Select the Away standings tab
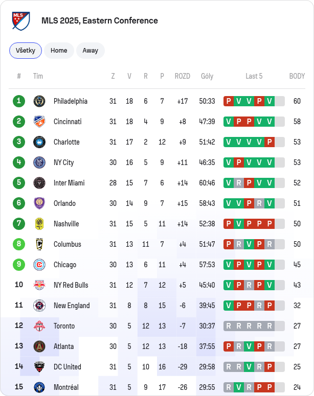 point(90,51)
